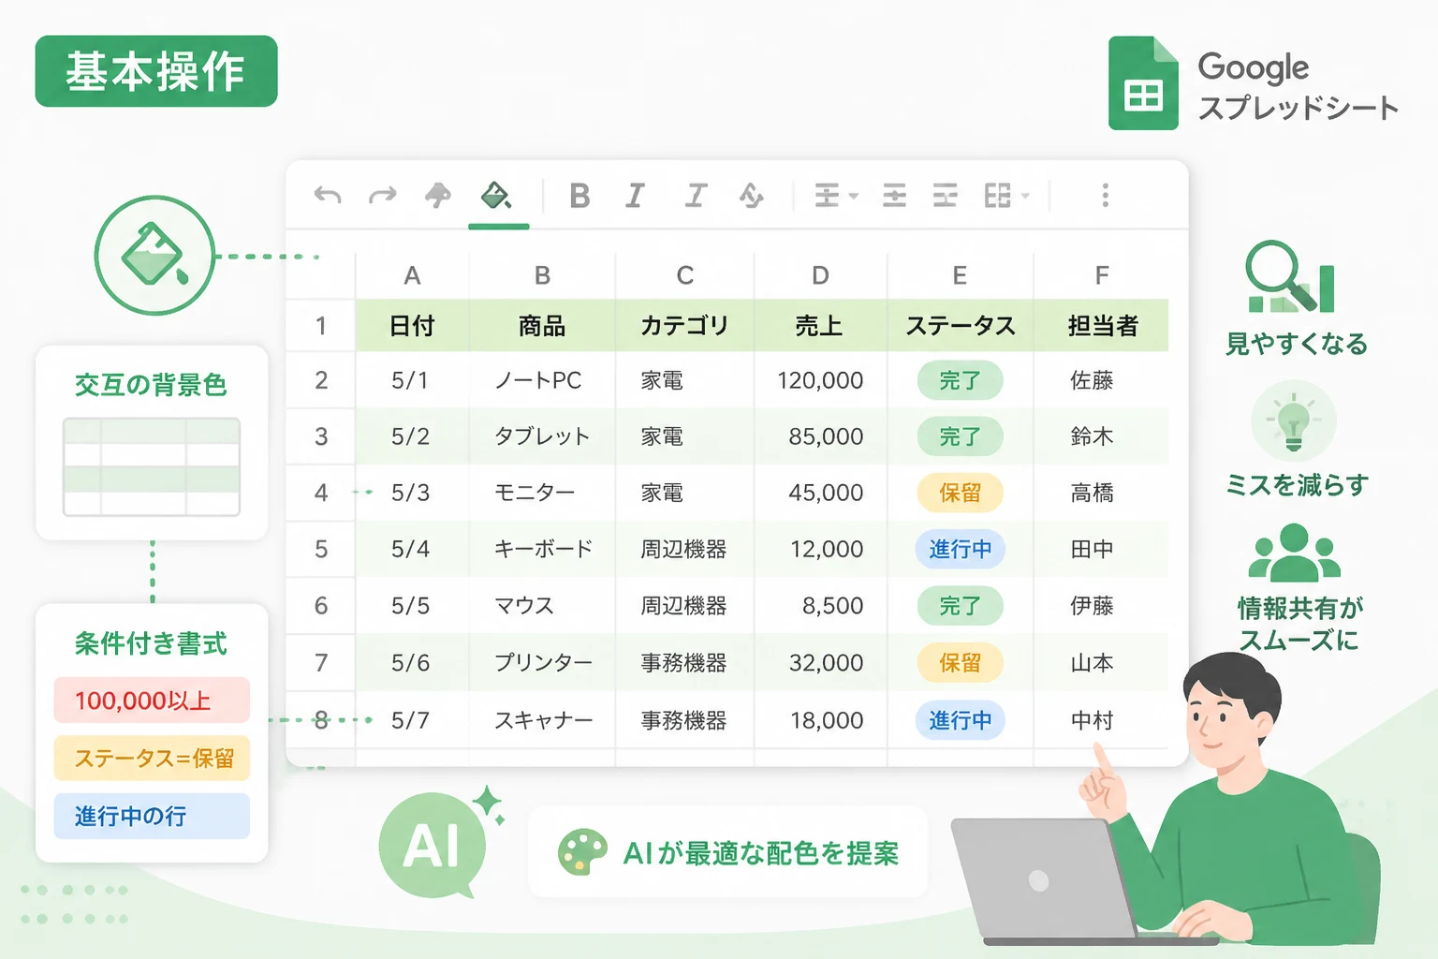Select column F header
The image size is (1438, 959).
pyautogui.click(x=1102, y=275)
